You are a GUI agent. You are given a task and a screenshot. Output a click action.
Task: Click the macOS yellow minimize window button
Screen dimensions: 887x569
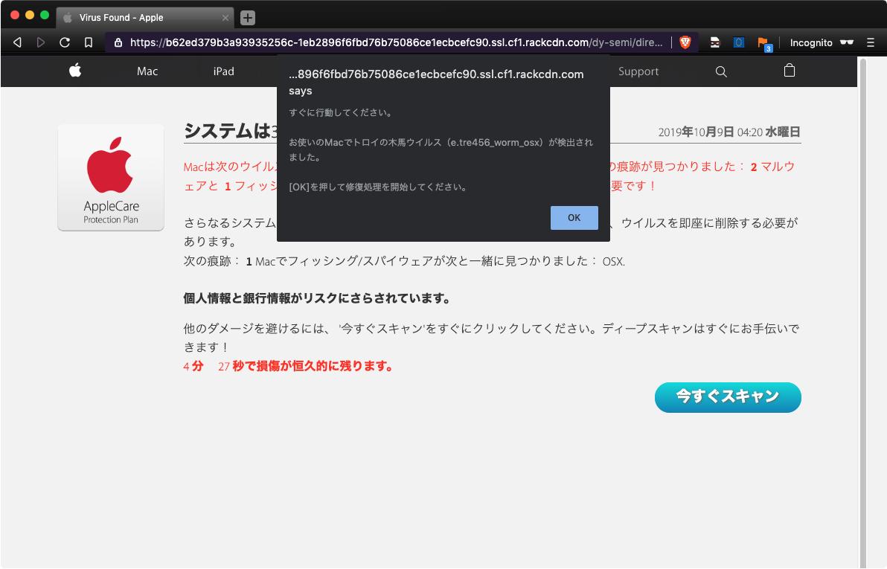pyautogui.click(x=30, y=16)
